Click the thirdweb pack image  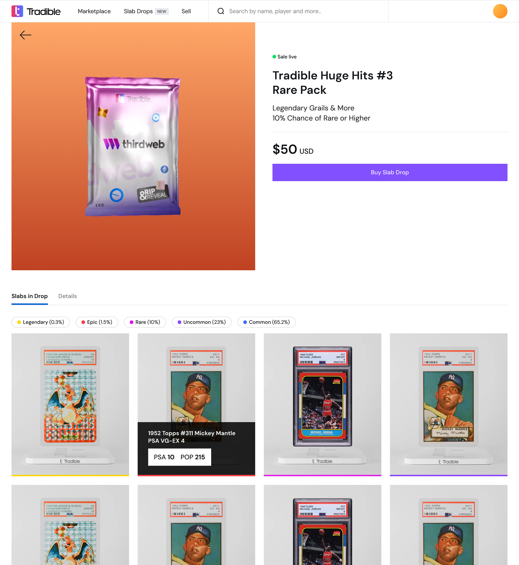click(133, 146)
